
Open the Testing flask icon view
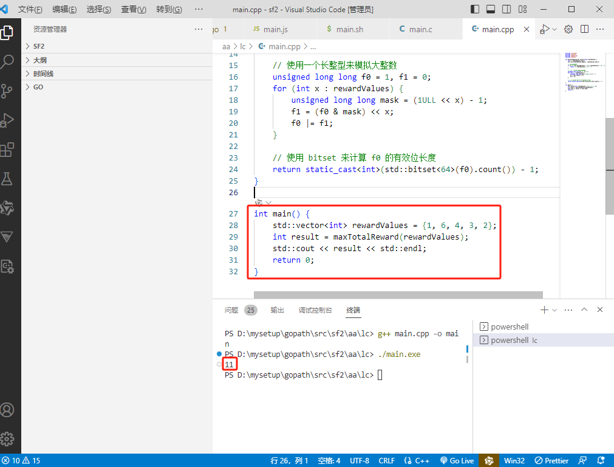coord(7,179)
